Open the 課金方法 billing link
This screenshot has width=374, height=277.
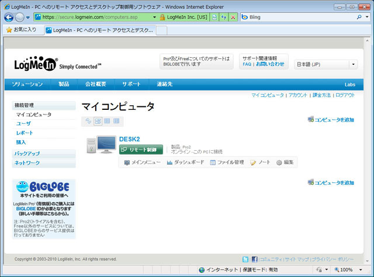click(321, 95)
